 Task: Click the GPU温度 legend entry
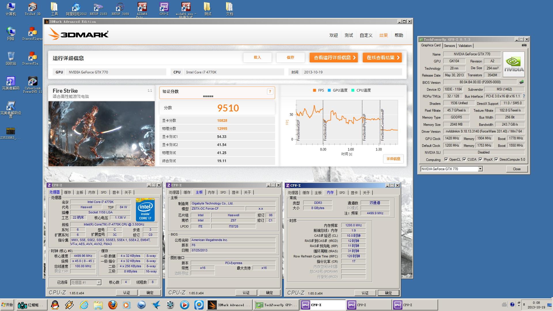coord(338,90)
